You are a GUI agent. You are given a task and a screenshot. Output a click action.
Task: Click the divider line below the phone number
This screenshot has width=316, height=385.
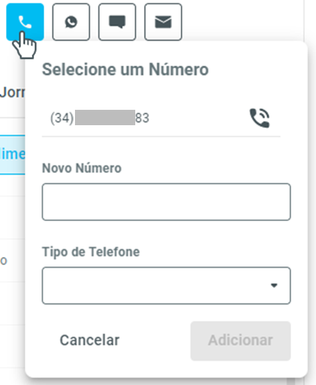coord(161,137)
